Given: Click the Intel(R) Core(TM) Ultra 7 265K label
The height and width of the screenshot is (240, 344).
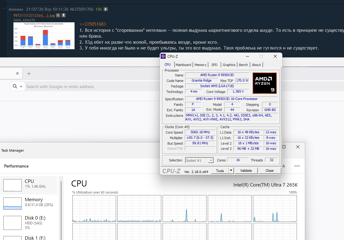Looking at the screenshot, I should 265,185.
